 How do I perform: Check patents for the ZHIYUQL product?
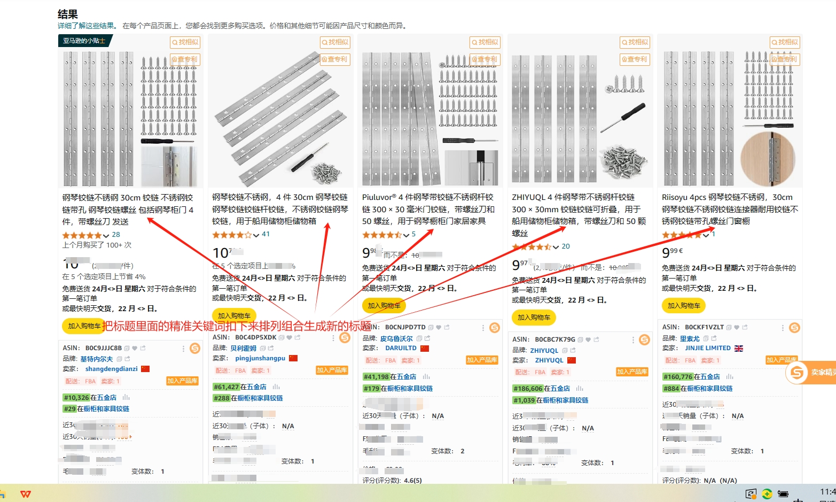pyautogui.click(x=635, y=59)
